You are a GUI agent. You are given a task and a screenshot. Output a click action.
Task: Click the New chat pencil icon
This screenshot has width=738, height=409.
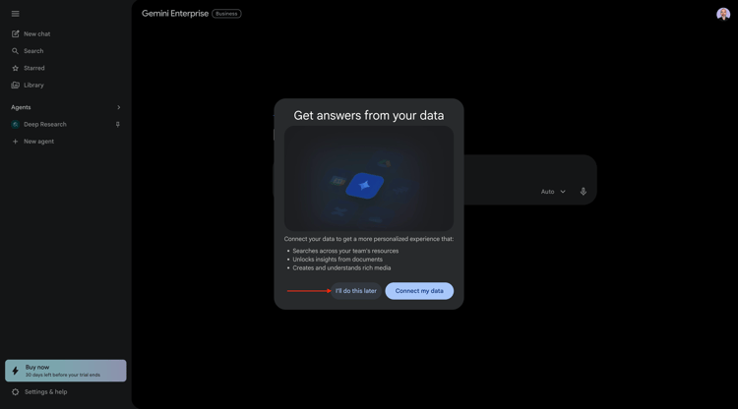click(x=15, y=33)
